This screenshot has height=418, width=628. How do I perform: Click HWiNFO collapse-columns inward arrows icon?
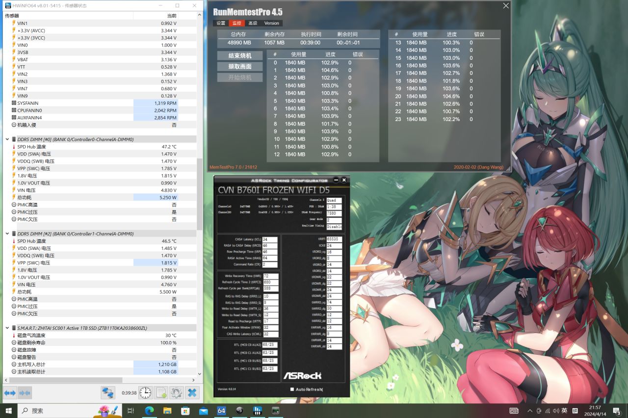pyautogui.click(x=25, y=393)
